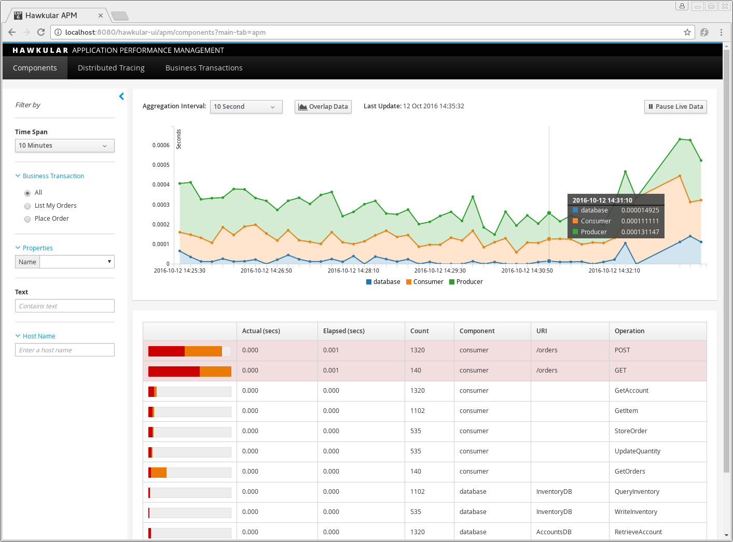
Task: Sort by Count column header
Action: click(x=430, y=331)
